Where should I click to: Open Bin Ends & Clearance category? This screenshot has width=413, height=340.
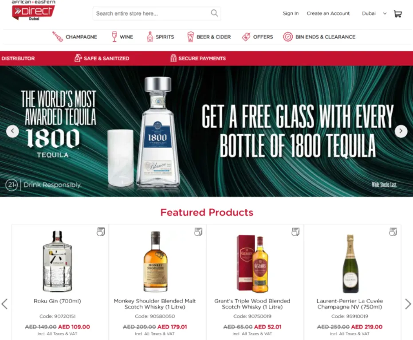319,37
